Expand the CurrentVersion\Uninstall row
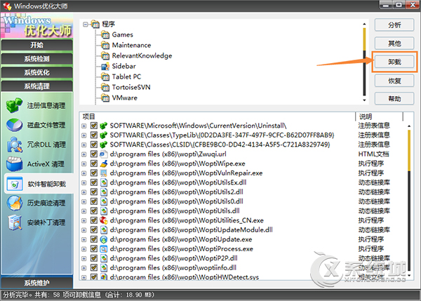The image size is (421, 301). click(x=84, y=126)
